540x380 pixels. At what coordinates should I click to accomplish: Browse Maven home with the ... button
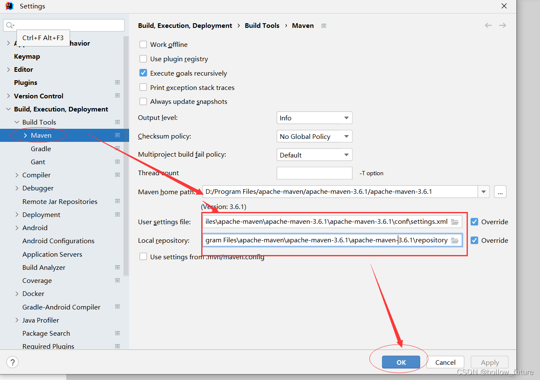(x=500, y=192)
